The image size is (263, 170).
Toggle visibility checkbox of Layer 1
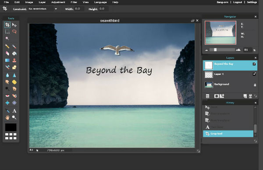254,74
